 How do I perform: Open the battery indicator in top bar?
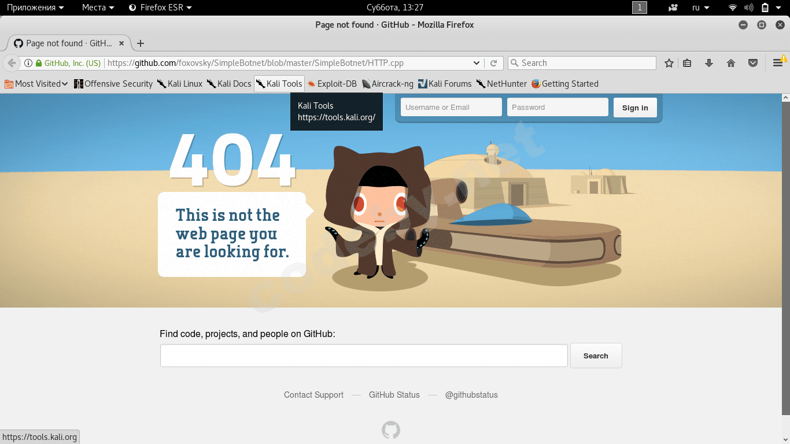coord(765,8)
